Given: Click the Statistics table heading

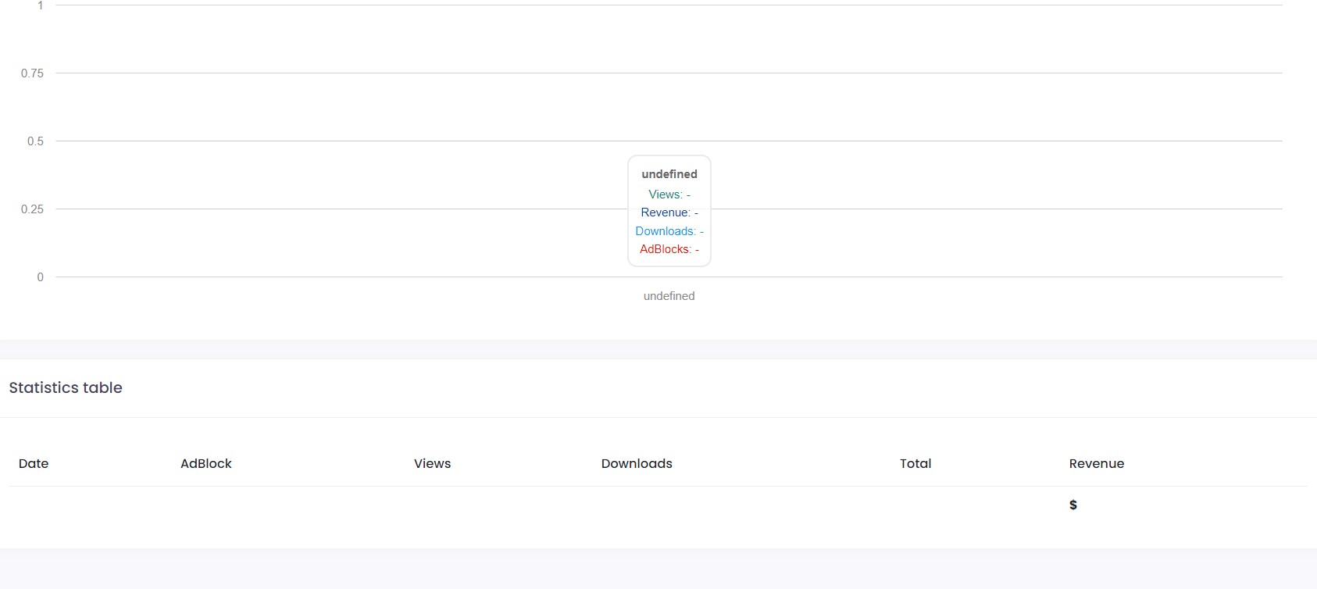Looking at the screenshot, I should tap(66, 387).
